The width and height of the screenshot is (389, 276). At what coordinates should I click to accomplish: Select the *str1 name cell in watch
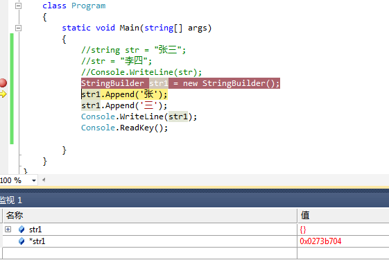(x=150, y=241)
